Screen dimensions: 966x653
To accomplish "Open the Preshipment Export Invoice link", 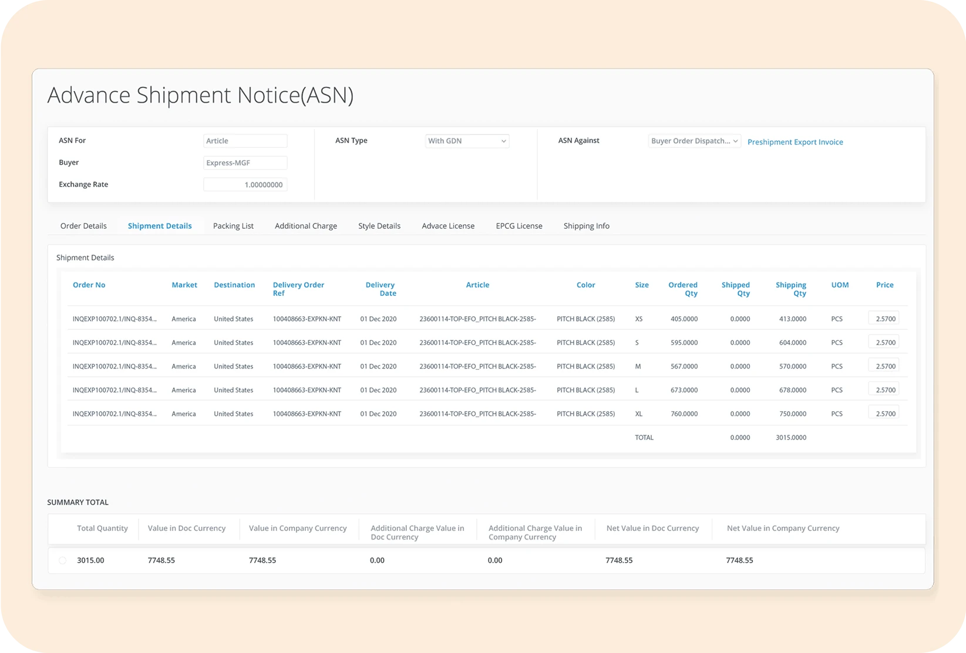I will [795, 142].
